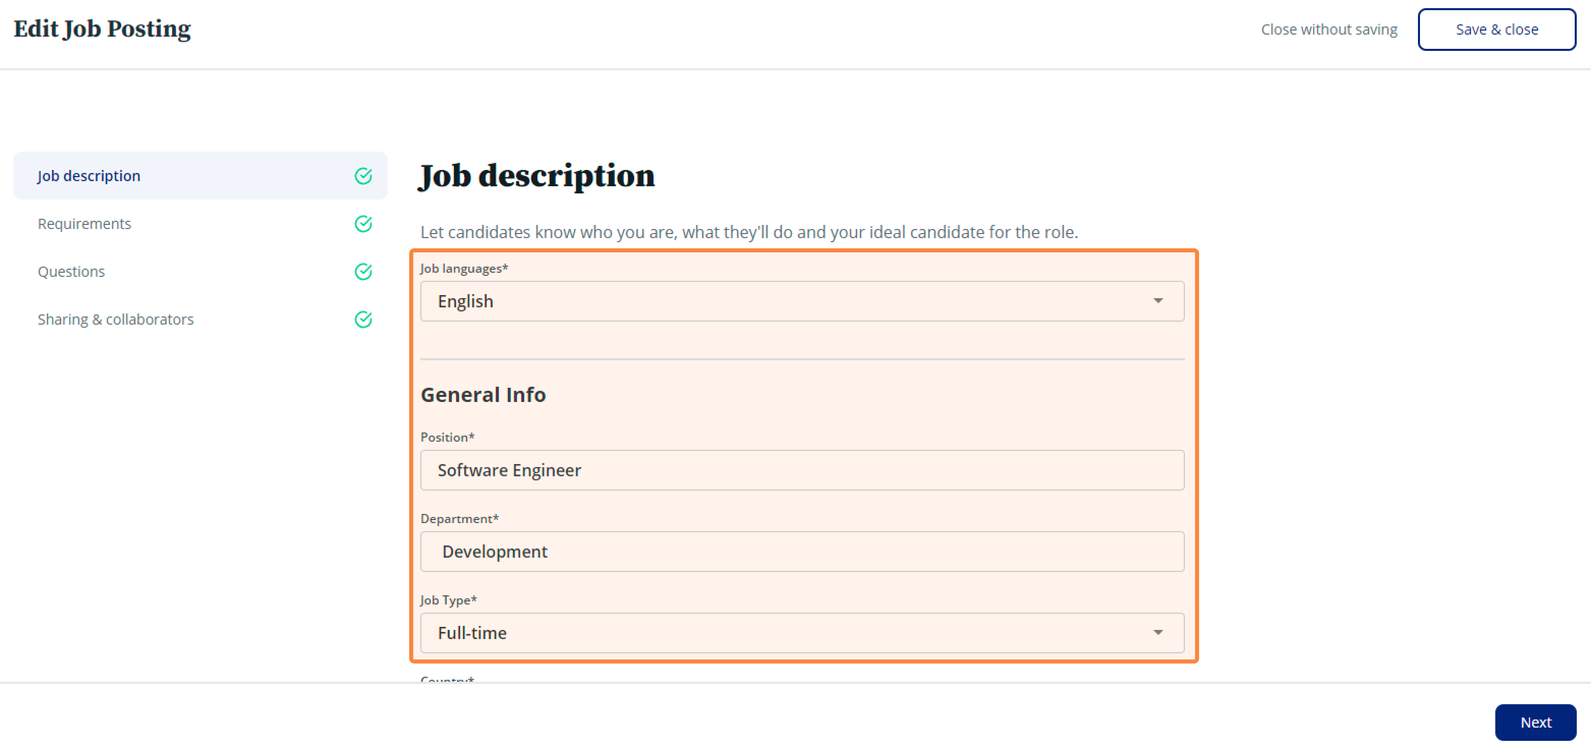Click the Job languages dropdown arrow
The image size is (1591, 749).
click(1158, 301)
